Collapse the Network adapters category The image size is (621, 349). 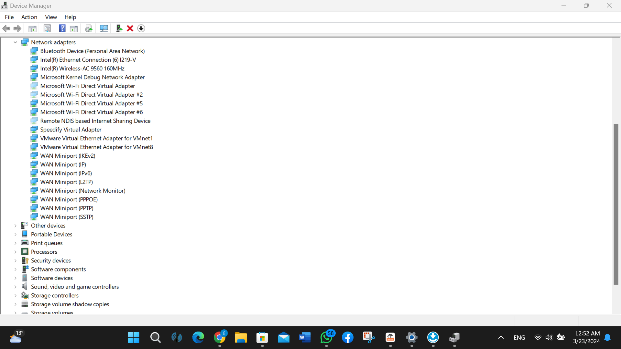pos(15,42)
